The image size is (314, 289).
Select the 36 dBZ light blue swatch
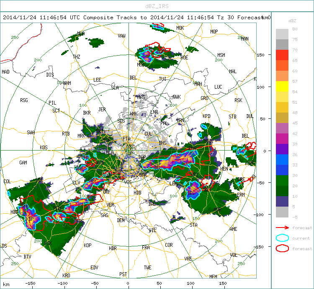[282, 159]
